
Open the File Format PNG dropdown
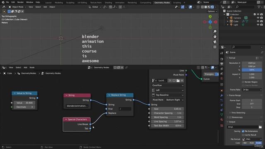tap(252, 139)
